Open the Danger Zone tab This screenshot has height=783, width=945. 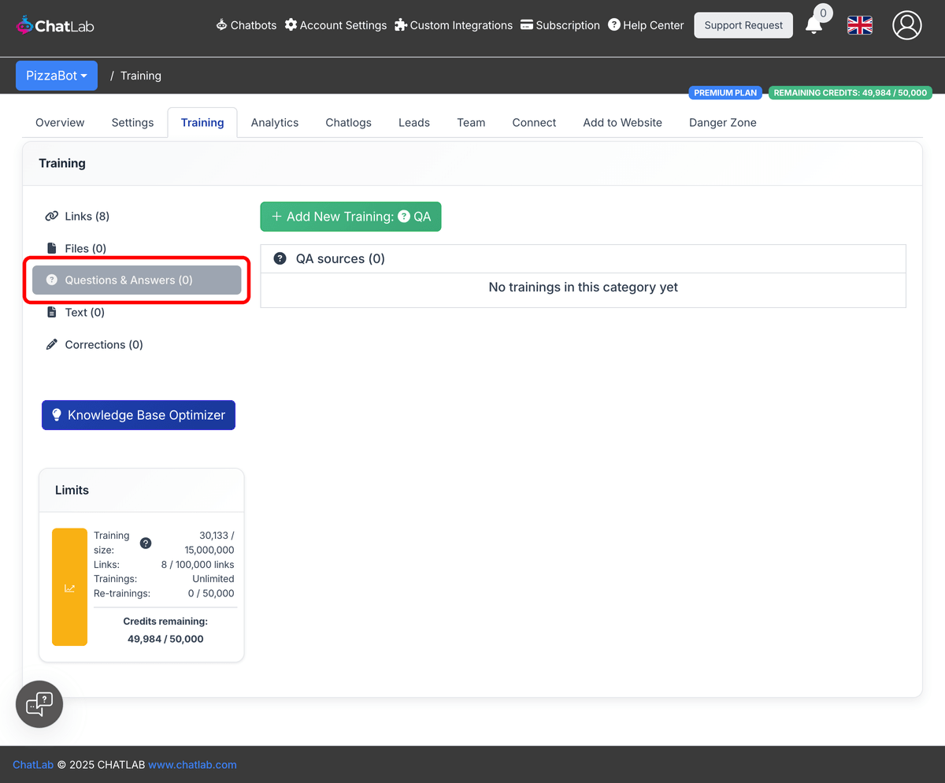pyautogui.click(x=722, y=122)
